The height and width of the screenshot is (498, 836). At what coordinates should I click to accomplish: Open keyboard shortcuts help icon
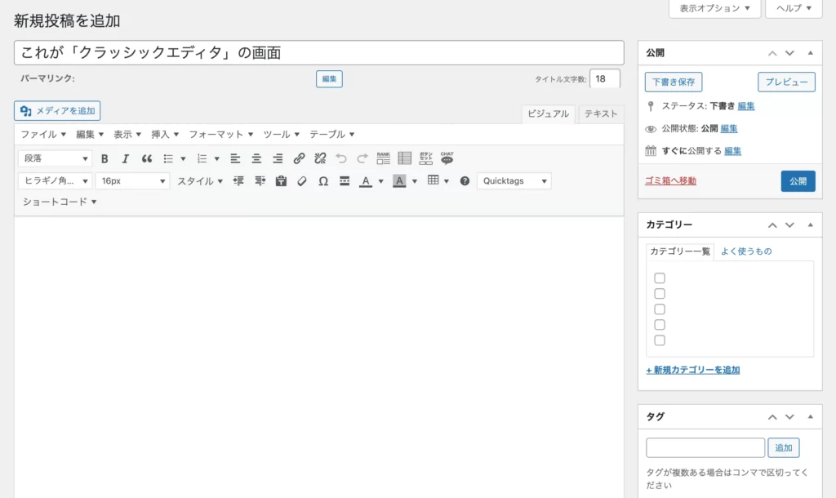point(465,180)
